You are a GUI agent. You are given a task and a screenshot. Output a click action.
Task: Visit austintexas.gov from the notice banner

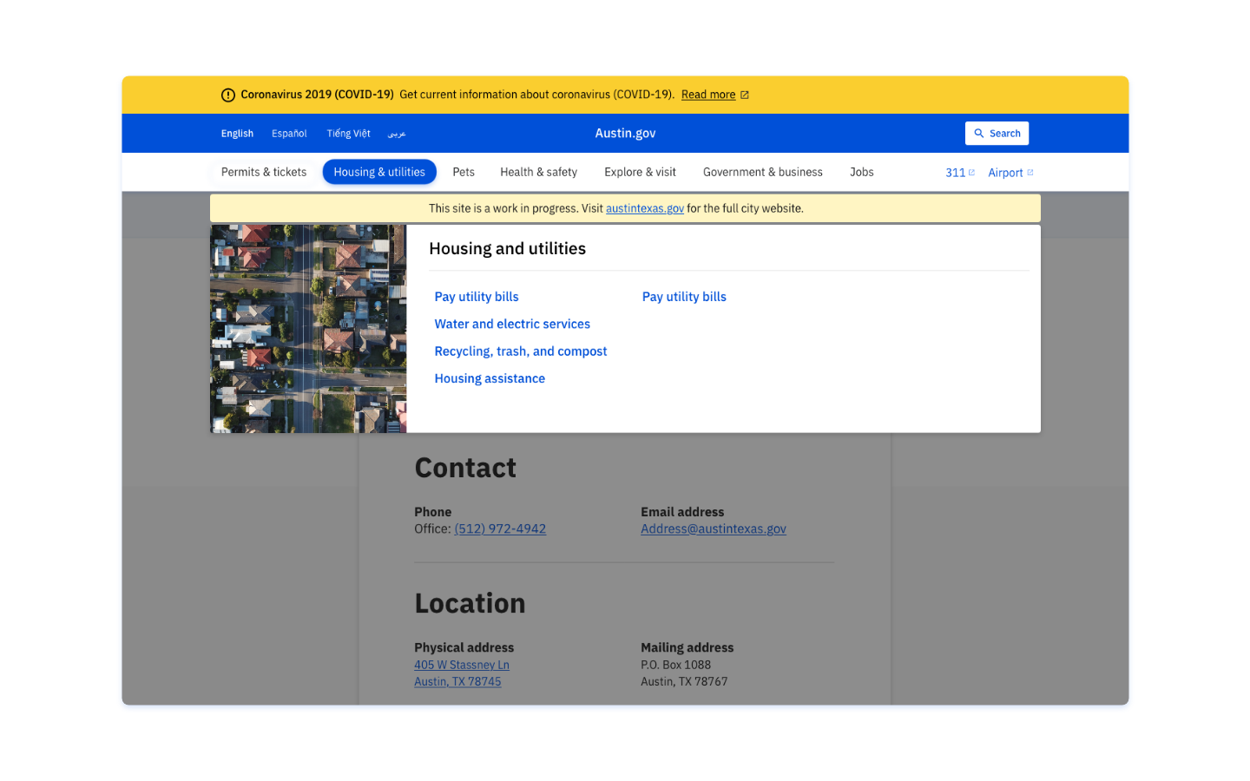point(645,208)
